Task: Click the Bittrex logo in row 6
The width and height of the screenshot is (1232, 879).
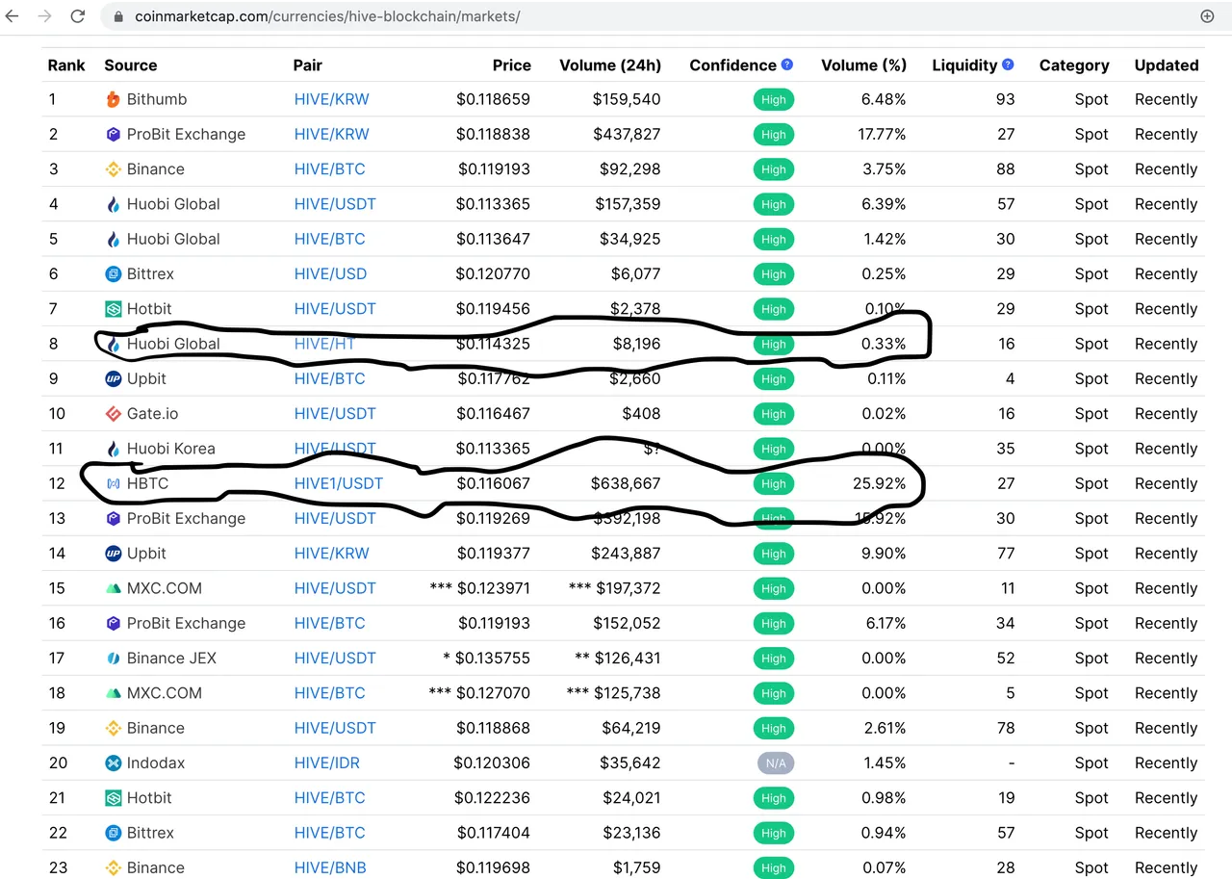Action: point(113,274)
